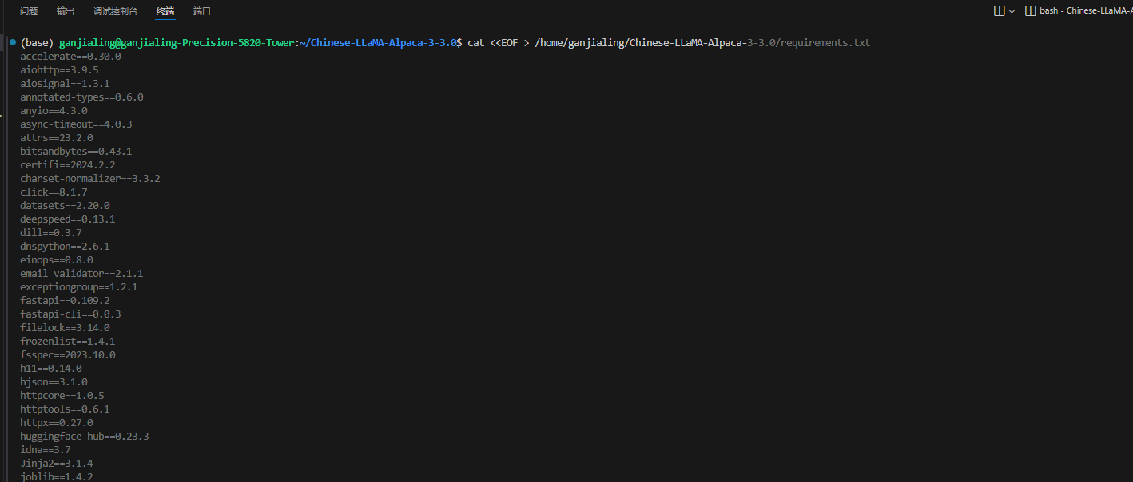This screenshot has width=1133, height=482.
Task: Click the line accelerate==0.30.0
Action: click(x=70, y=57)
